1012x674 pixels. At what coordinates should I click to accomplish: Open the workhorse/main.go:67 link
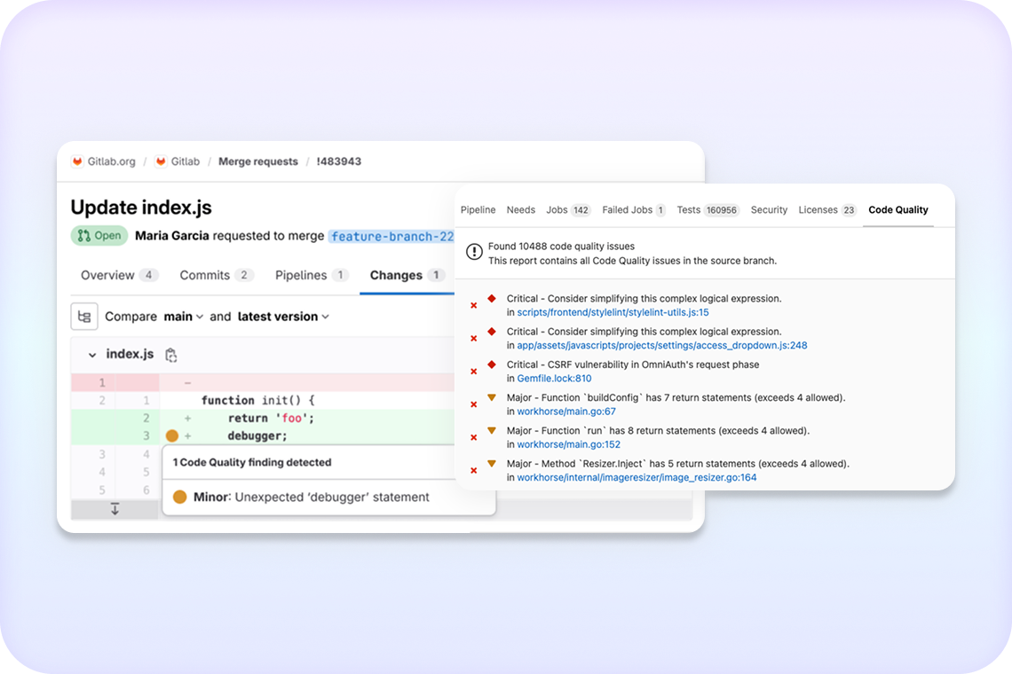(566, 411)
